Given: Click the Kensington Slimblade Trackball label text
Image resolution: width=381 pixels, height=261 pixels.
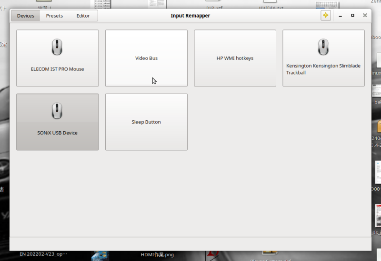Looking at the screenshot, I should (x=323, y=69).
